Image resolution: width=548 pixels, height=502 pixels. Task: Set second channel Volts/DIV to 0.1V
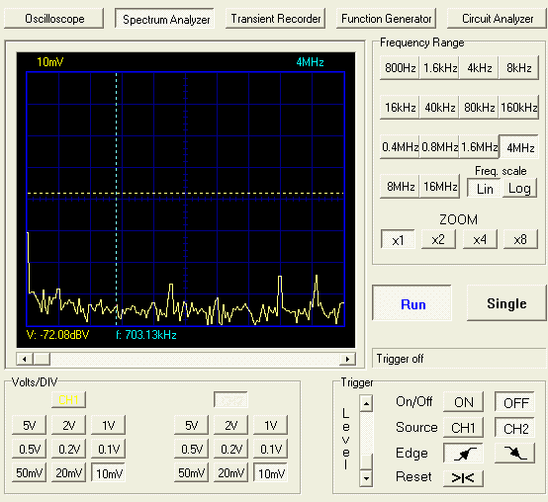(x=270, y=449)
